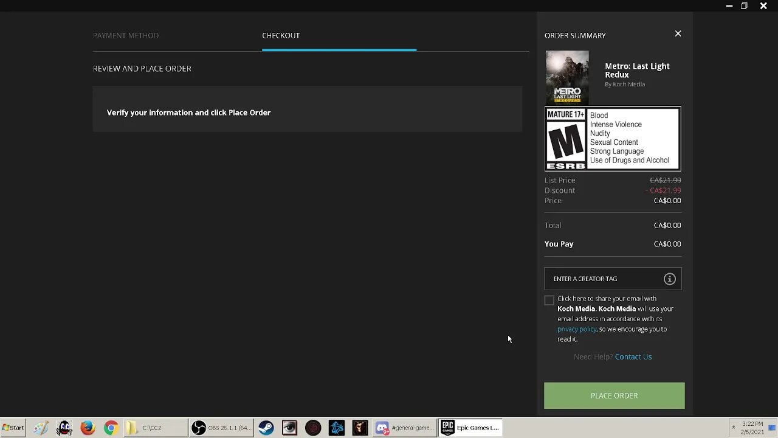Click 'Verify your information and click Place Order' text
Viewport: 778px width, 438px height.
coord(188,113)
